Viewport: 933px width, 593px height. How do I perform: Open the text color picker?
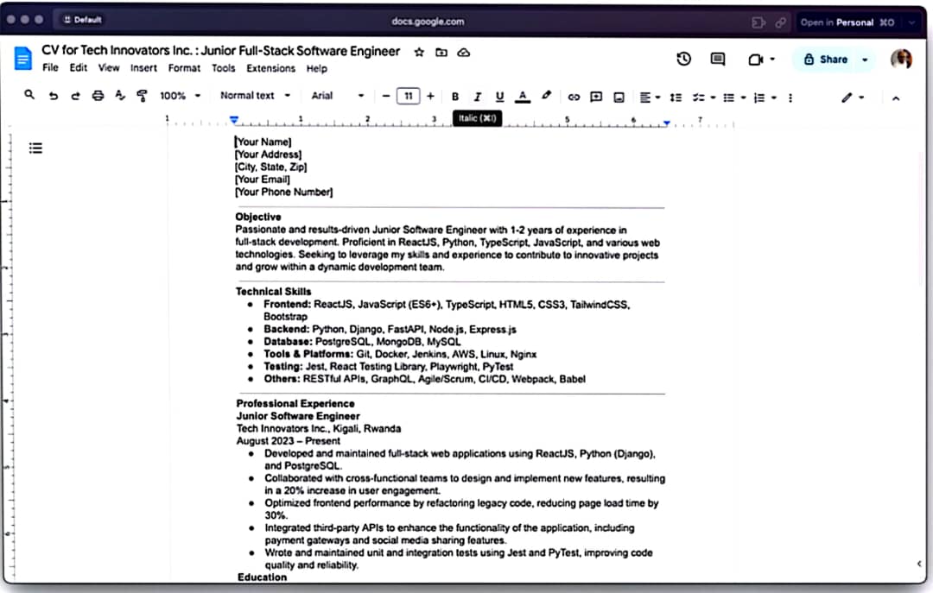click(523, 97)
